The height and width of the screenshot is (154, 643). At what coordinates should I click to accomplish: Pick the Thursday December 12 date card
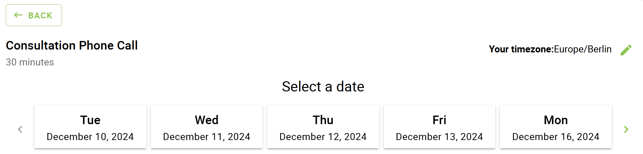[x=323, y=127]
